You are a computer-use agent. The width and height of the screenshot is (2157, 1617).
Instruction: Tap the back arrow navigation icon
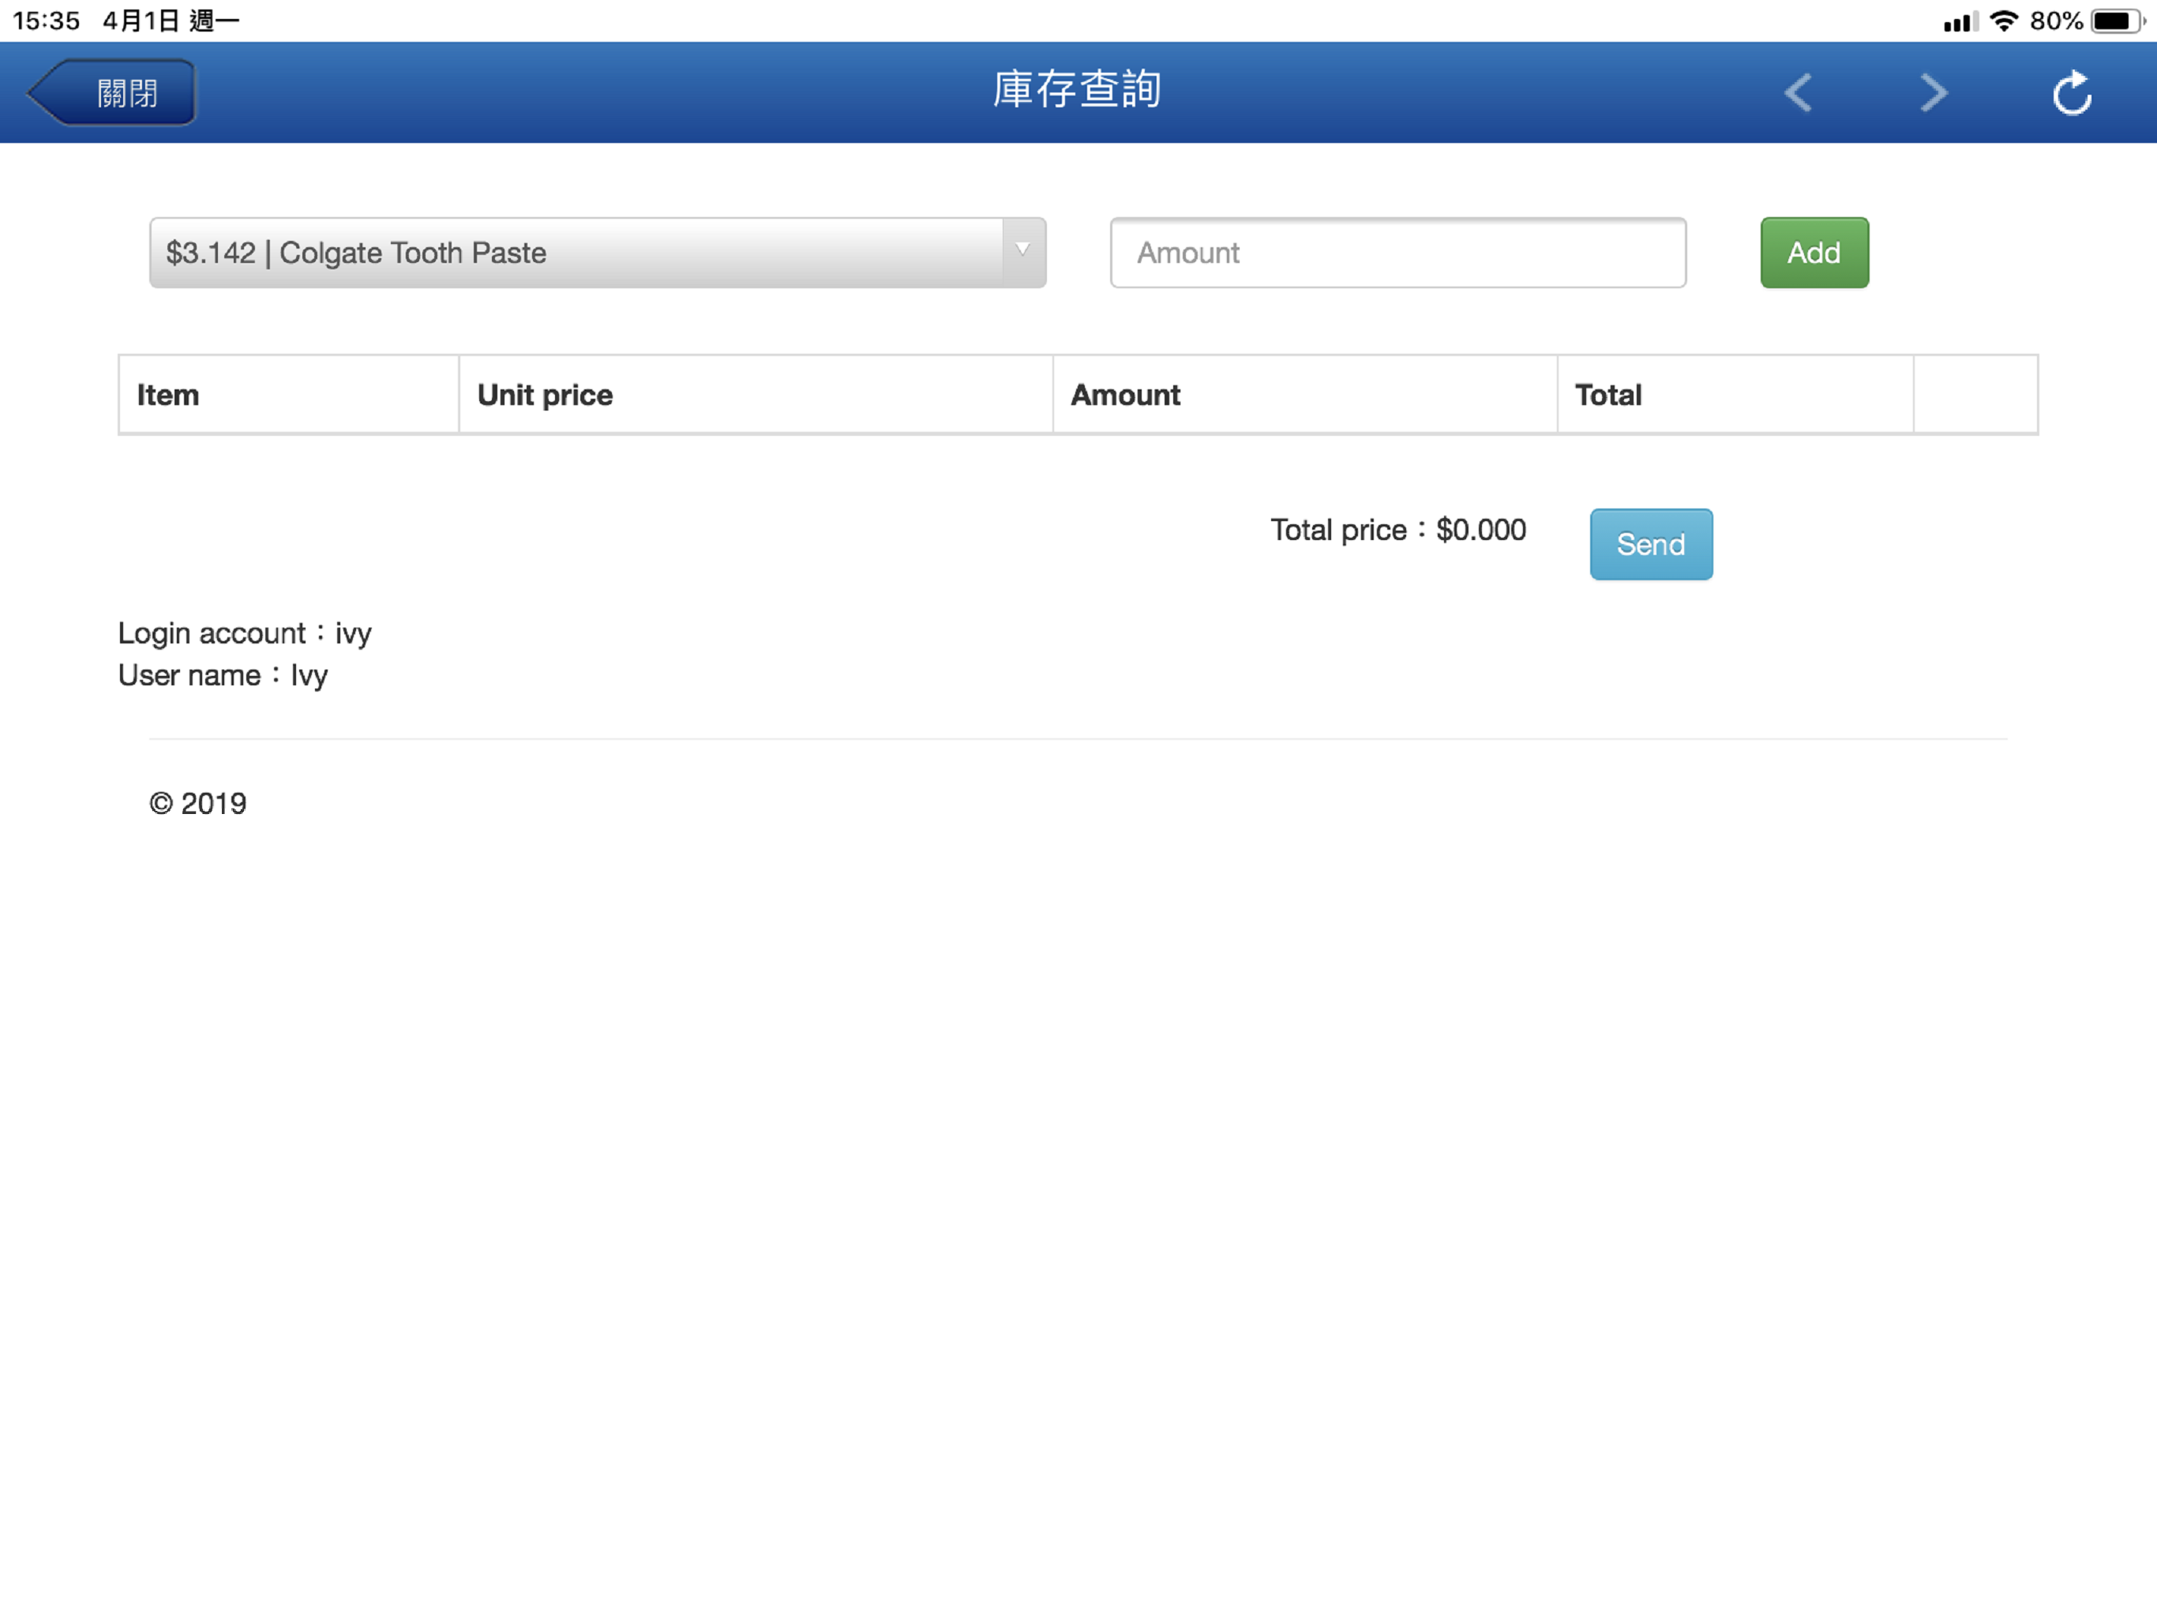tap(1798, 92)
